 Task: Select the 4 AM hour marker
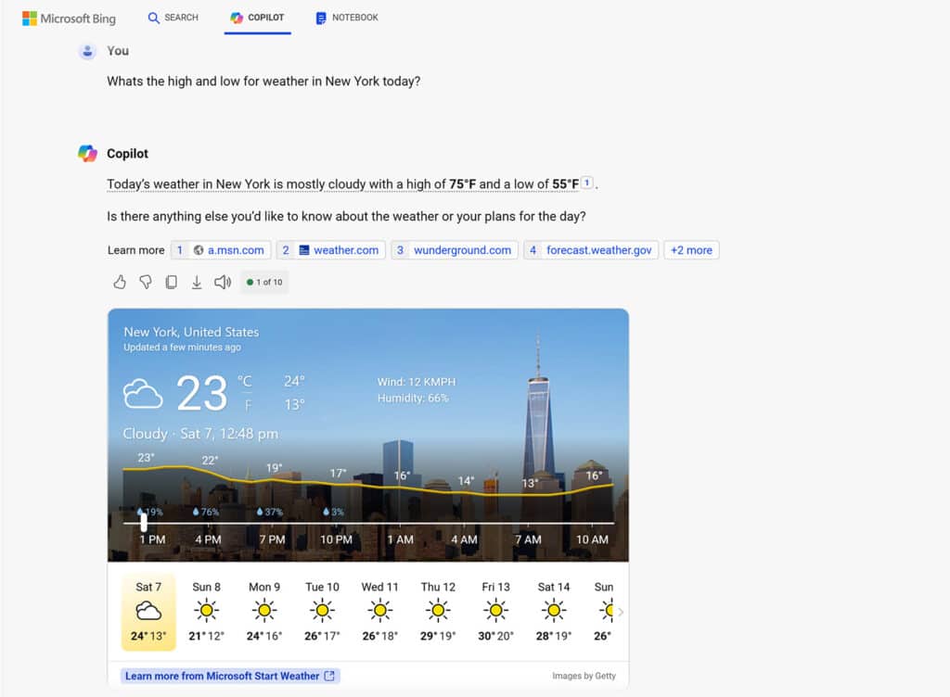coord(464,539)
